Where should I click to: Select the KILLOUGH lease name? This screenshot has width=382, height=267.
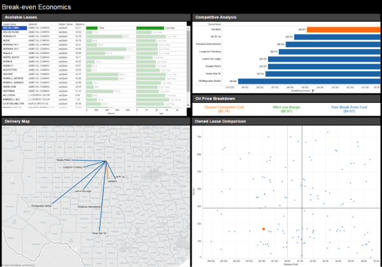point(9,95)
